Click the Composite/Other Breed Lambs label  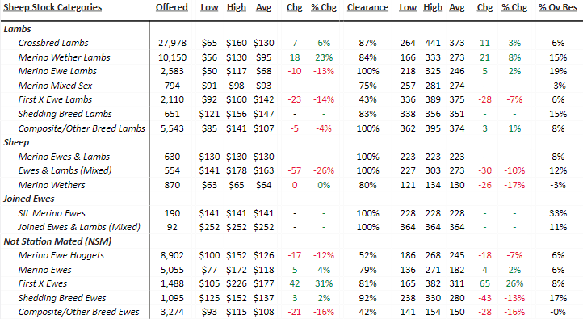coord(82,128)
